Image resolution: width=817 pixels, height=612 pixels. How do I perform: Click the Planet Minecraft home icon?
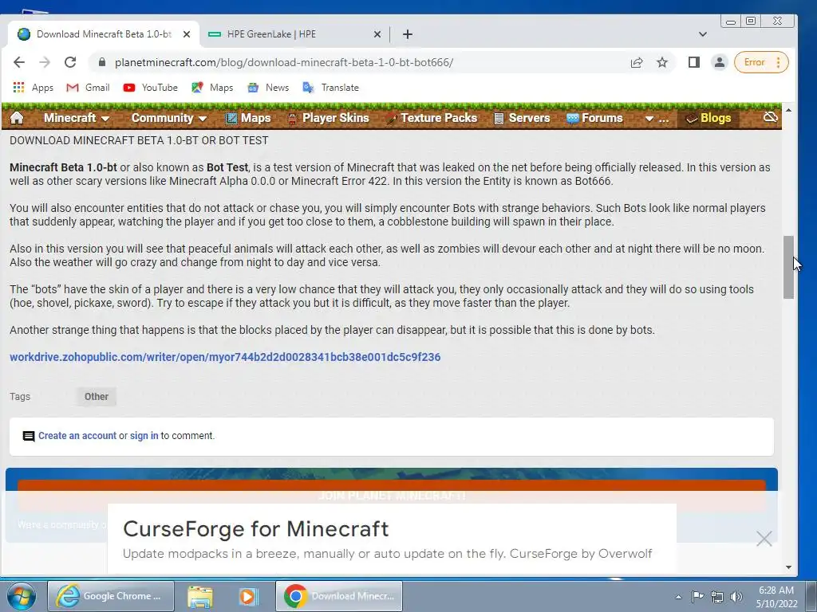click(17, 118)
